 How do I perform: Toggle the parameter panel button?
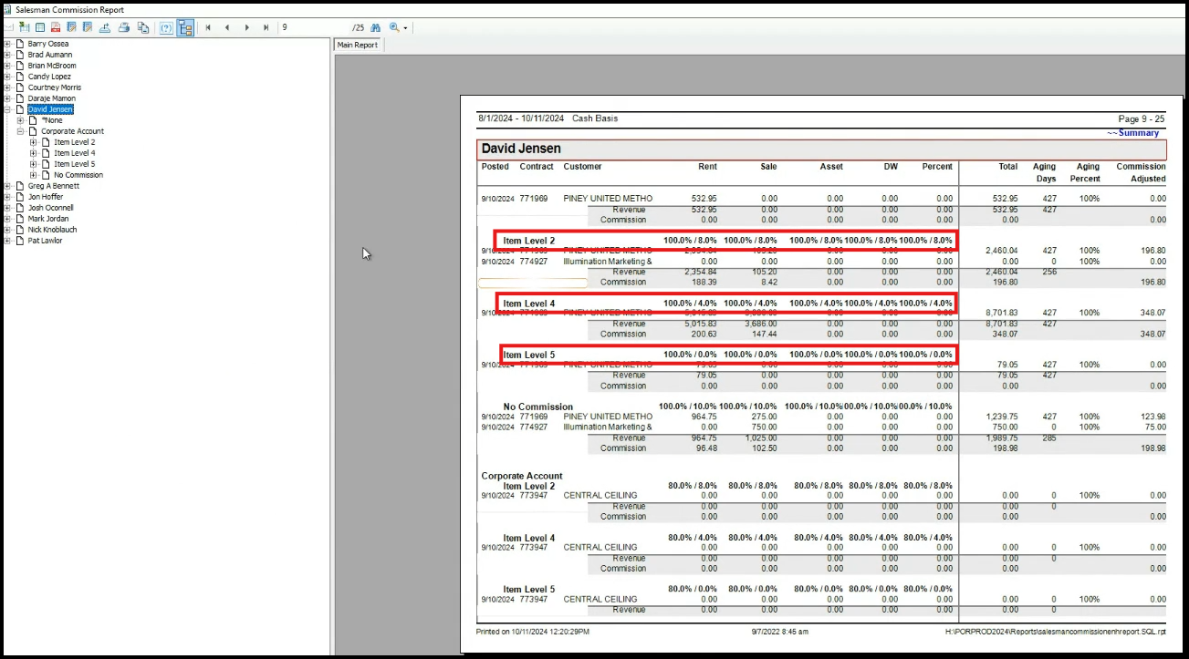coord(166,27)
